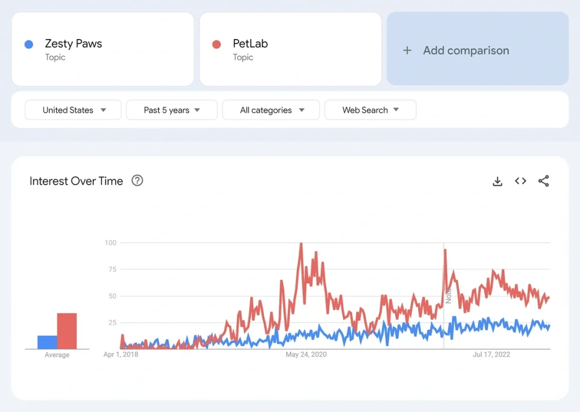Open the embed code for the chart

pyautogui.click(x=520, y=181)
